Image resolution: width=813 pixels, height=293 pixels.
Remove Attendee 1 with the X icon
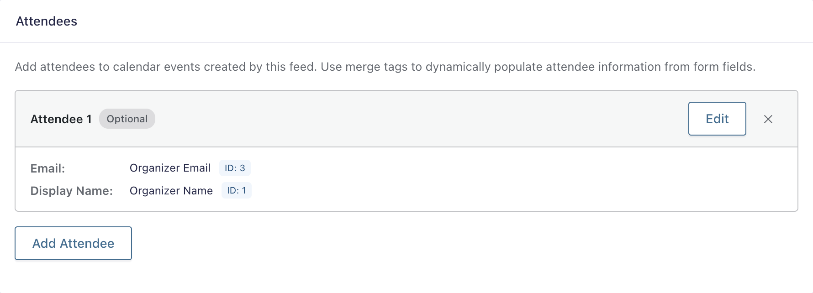click(768, 119)
